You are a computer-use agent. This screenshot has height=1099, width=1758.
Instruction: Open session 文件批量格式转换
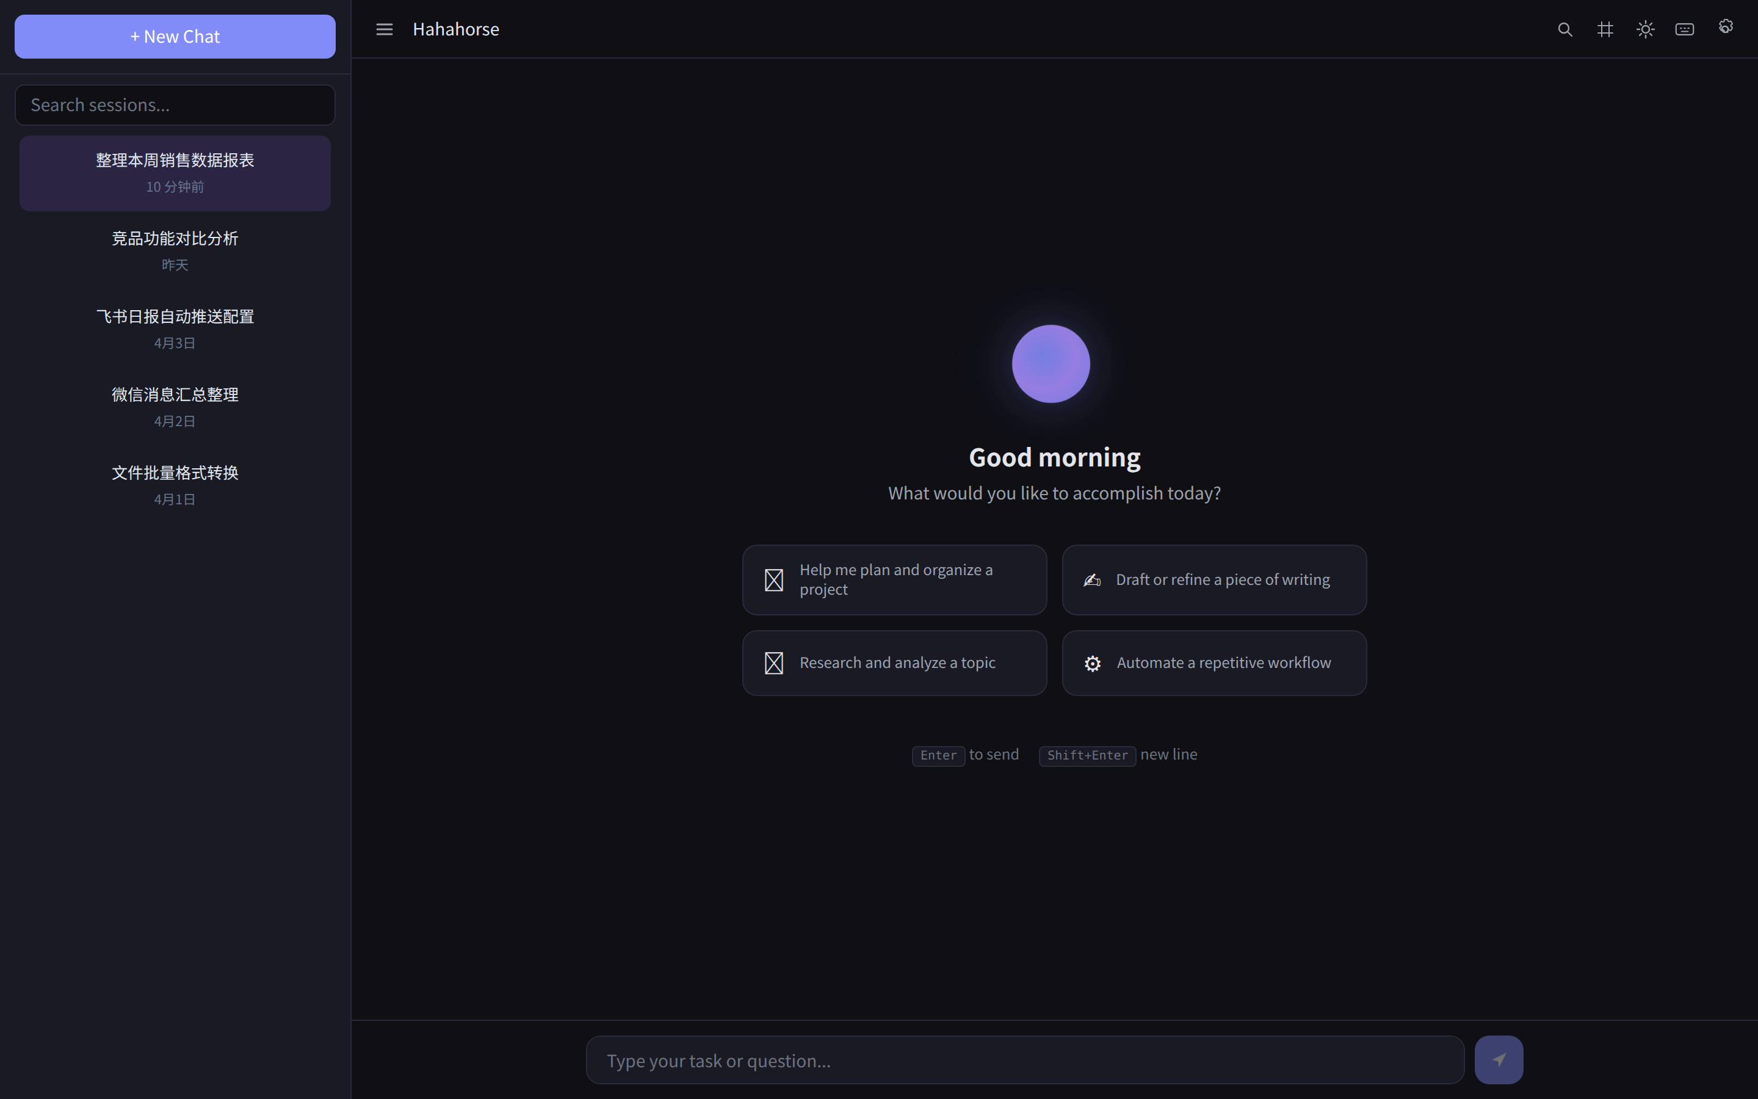tap(175, 485)
